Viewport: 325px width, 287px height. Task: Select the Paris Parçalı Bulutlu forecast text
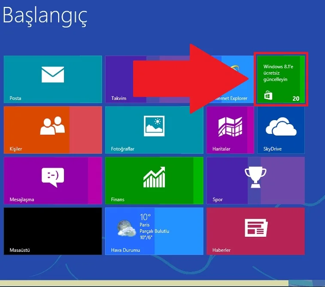154,231
